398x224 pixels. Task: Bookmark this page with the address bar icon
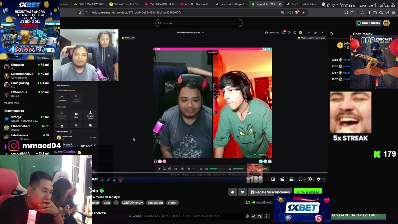point(79,12)
